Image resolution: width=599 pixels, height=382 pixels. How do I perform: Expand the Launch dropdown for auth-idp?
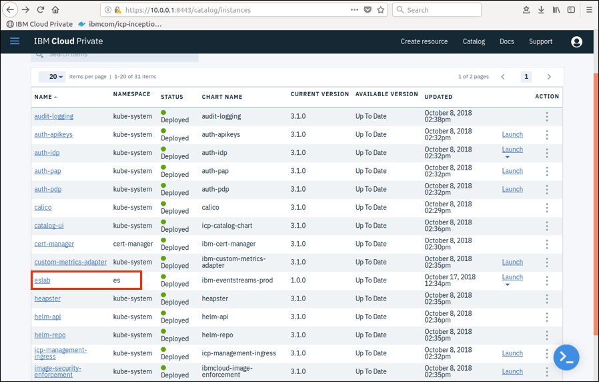click(508, 157)
